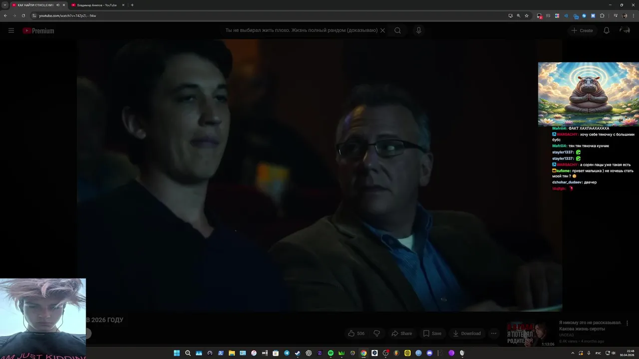Open the recommended video thumbnail lasting 1:13:06

tap(531, 333)
